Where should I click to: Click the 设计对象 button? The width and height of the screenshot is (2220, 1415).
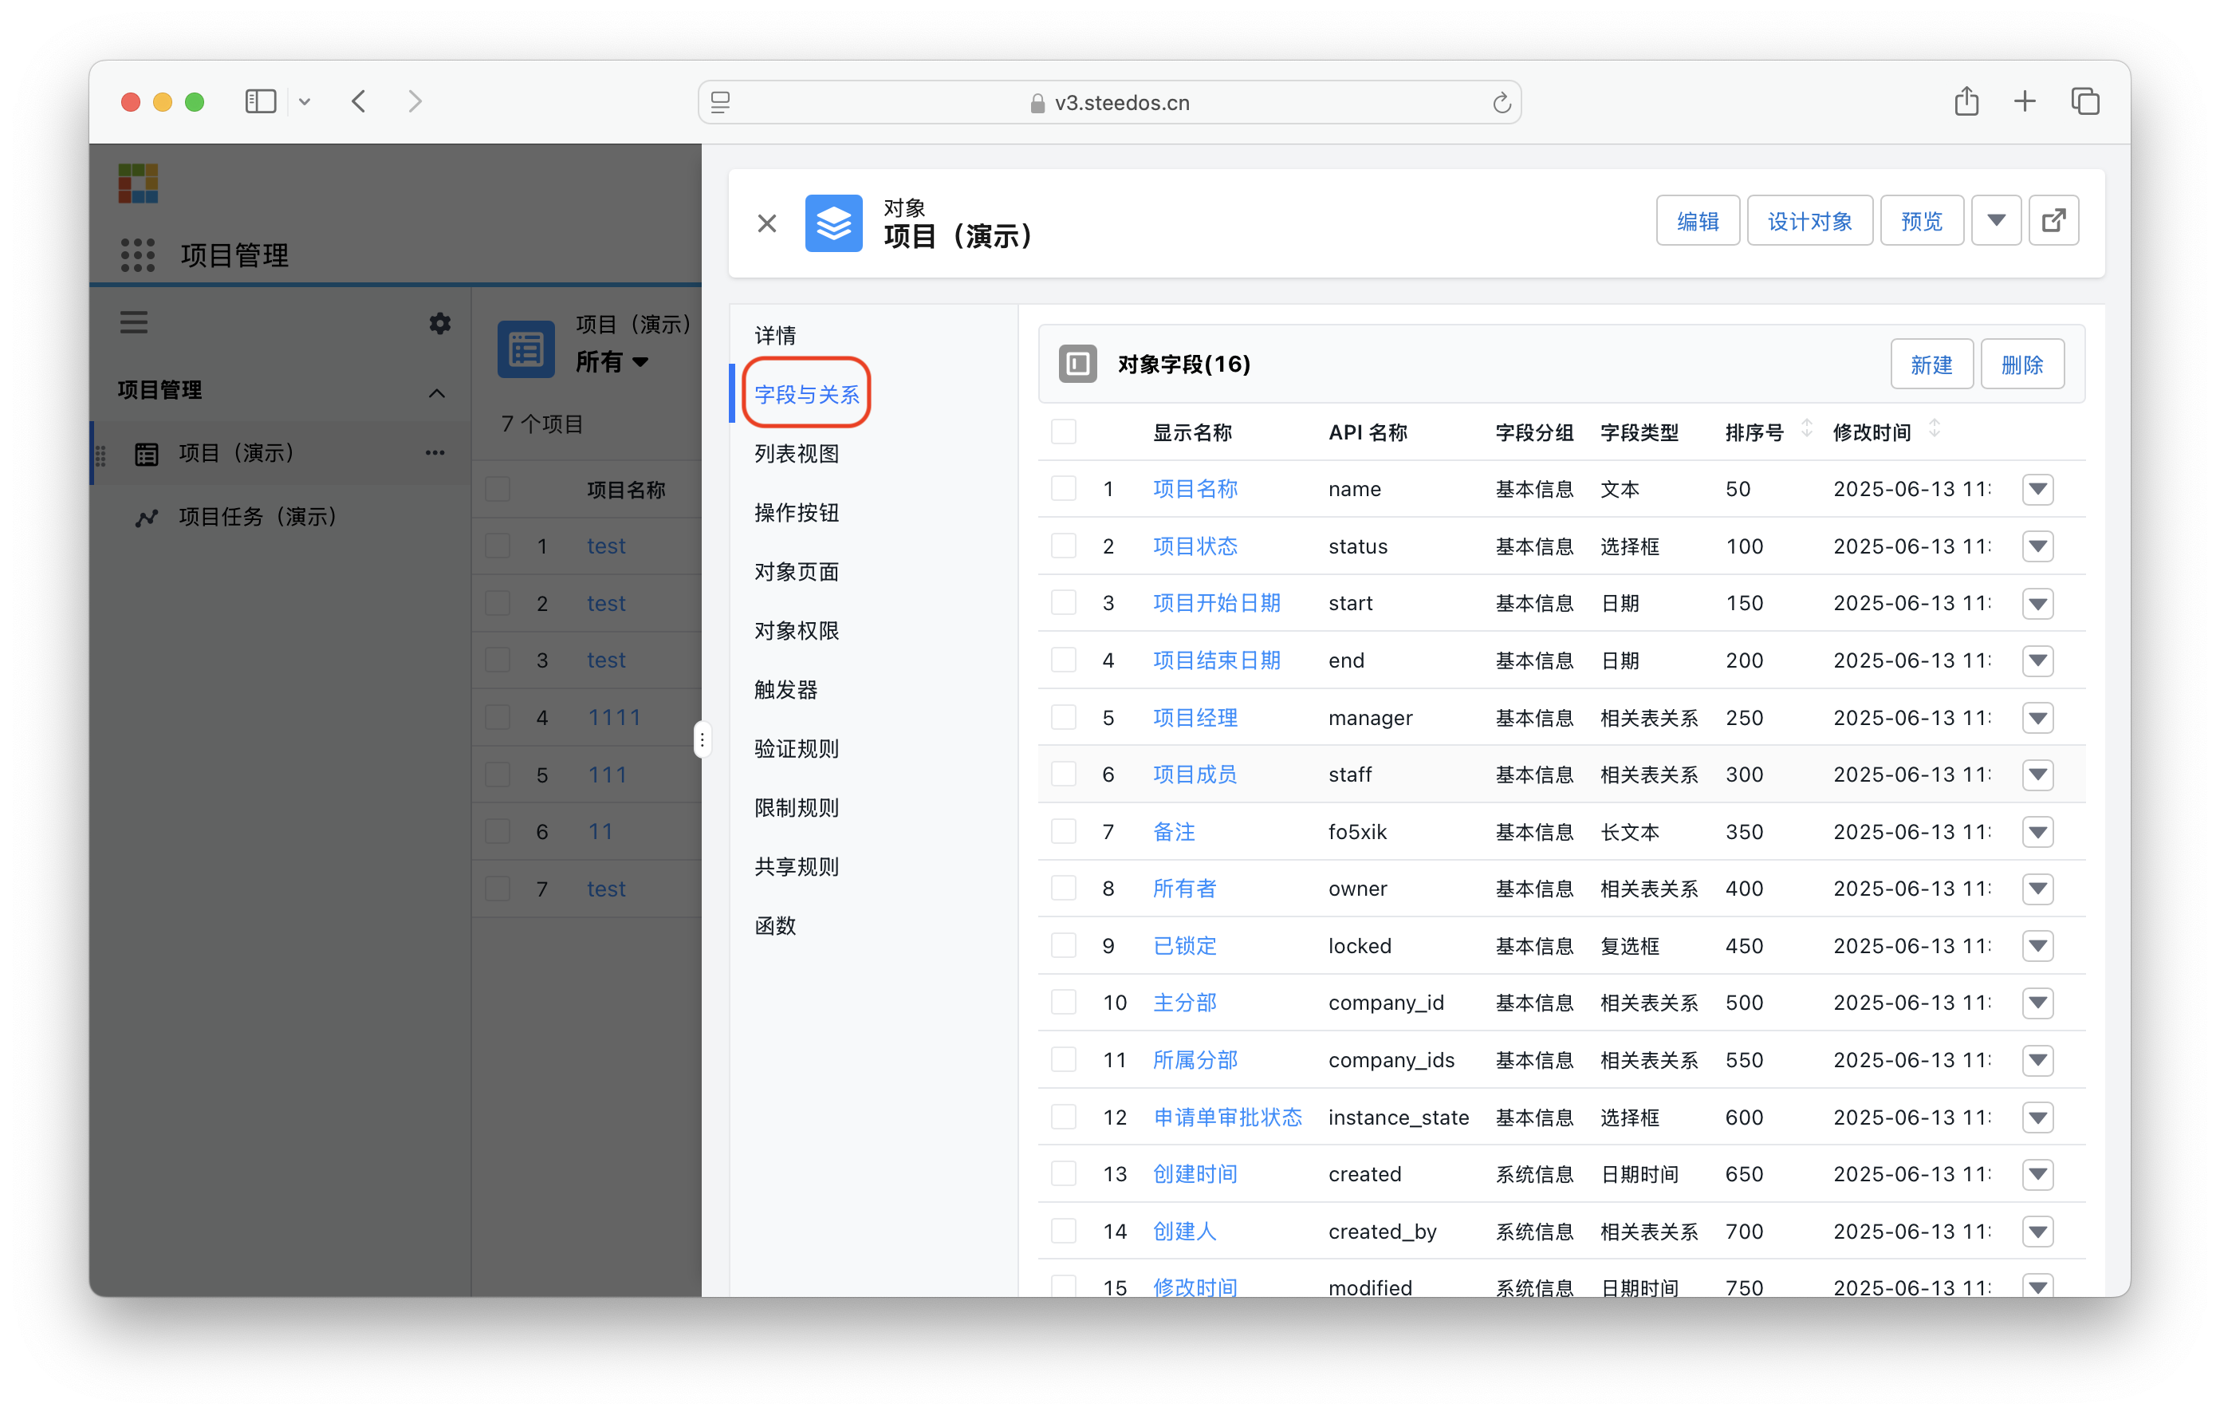(x=1809, y=220)
